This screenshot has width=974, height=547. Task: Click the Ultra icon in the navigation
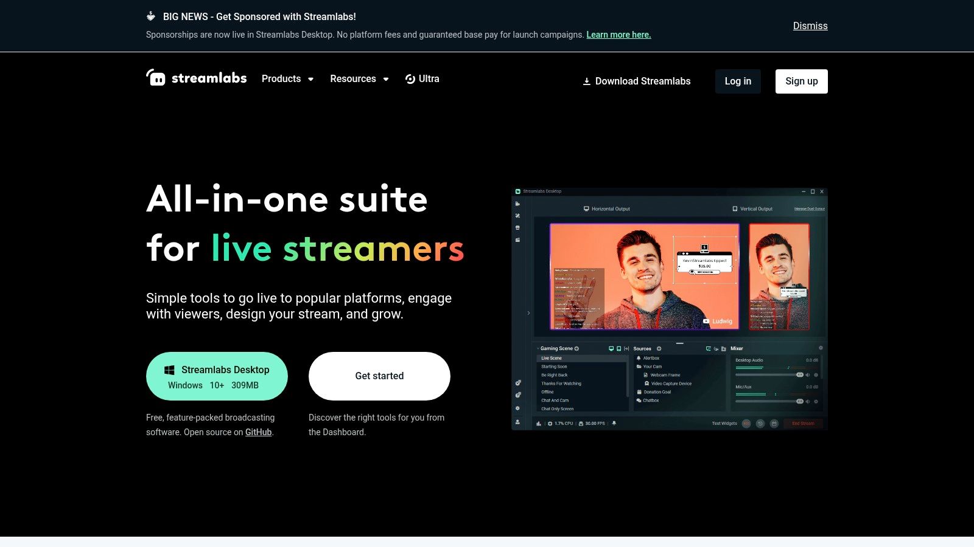pos(411,79)
